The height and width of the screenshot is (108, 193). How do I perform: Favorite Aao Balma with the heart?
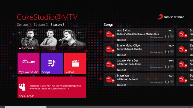172,36
